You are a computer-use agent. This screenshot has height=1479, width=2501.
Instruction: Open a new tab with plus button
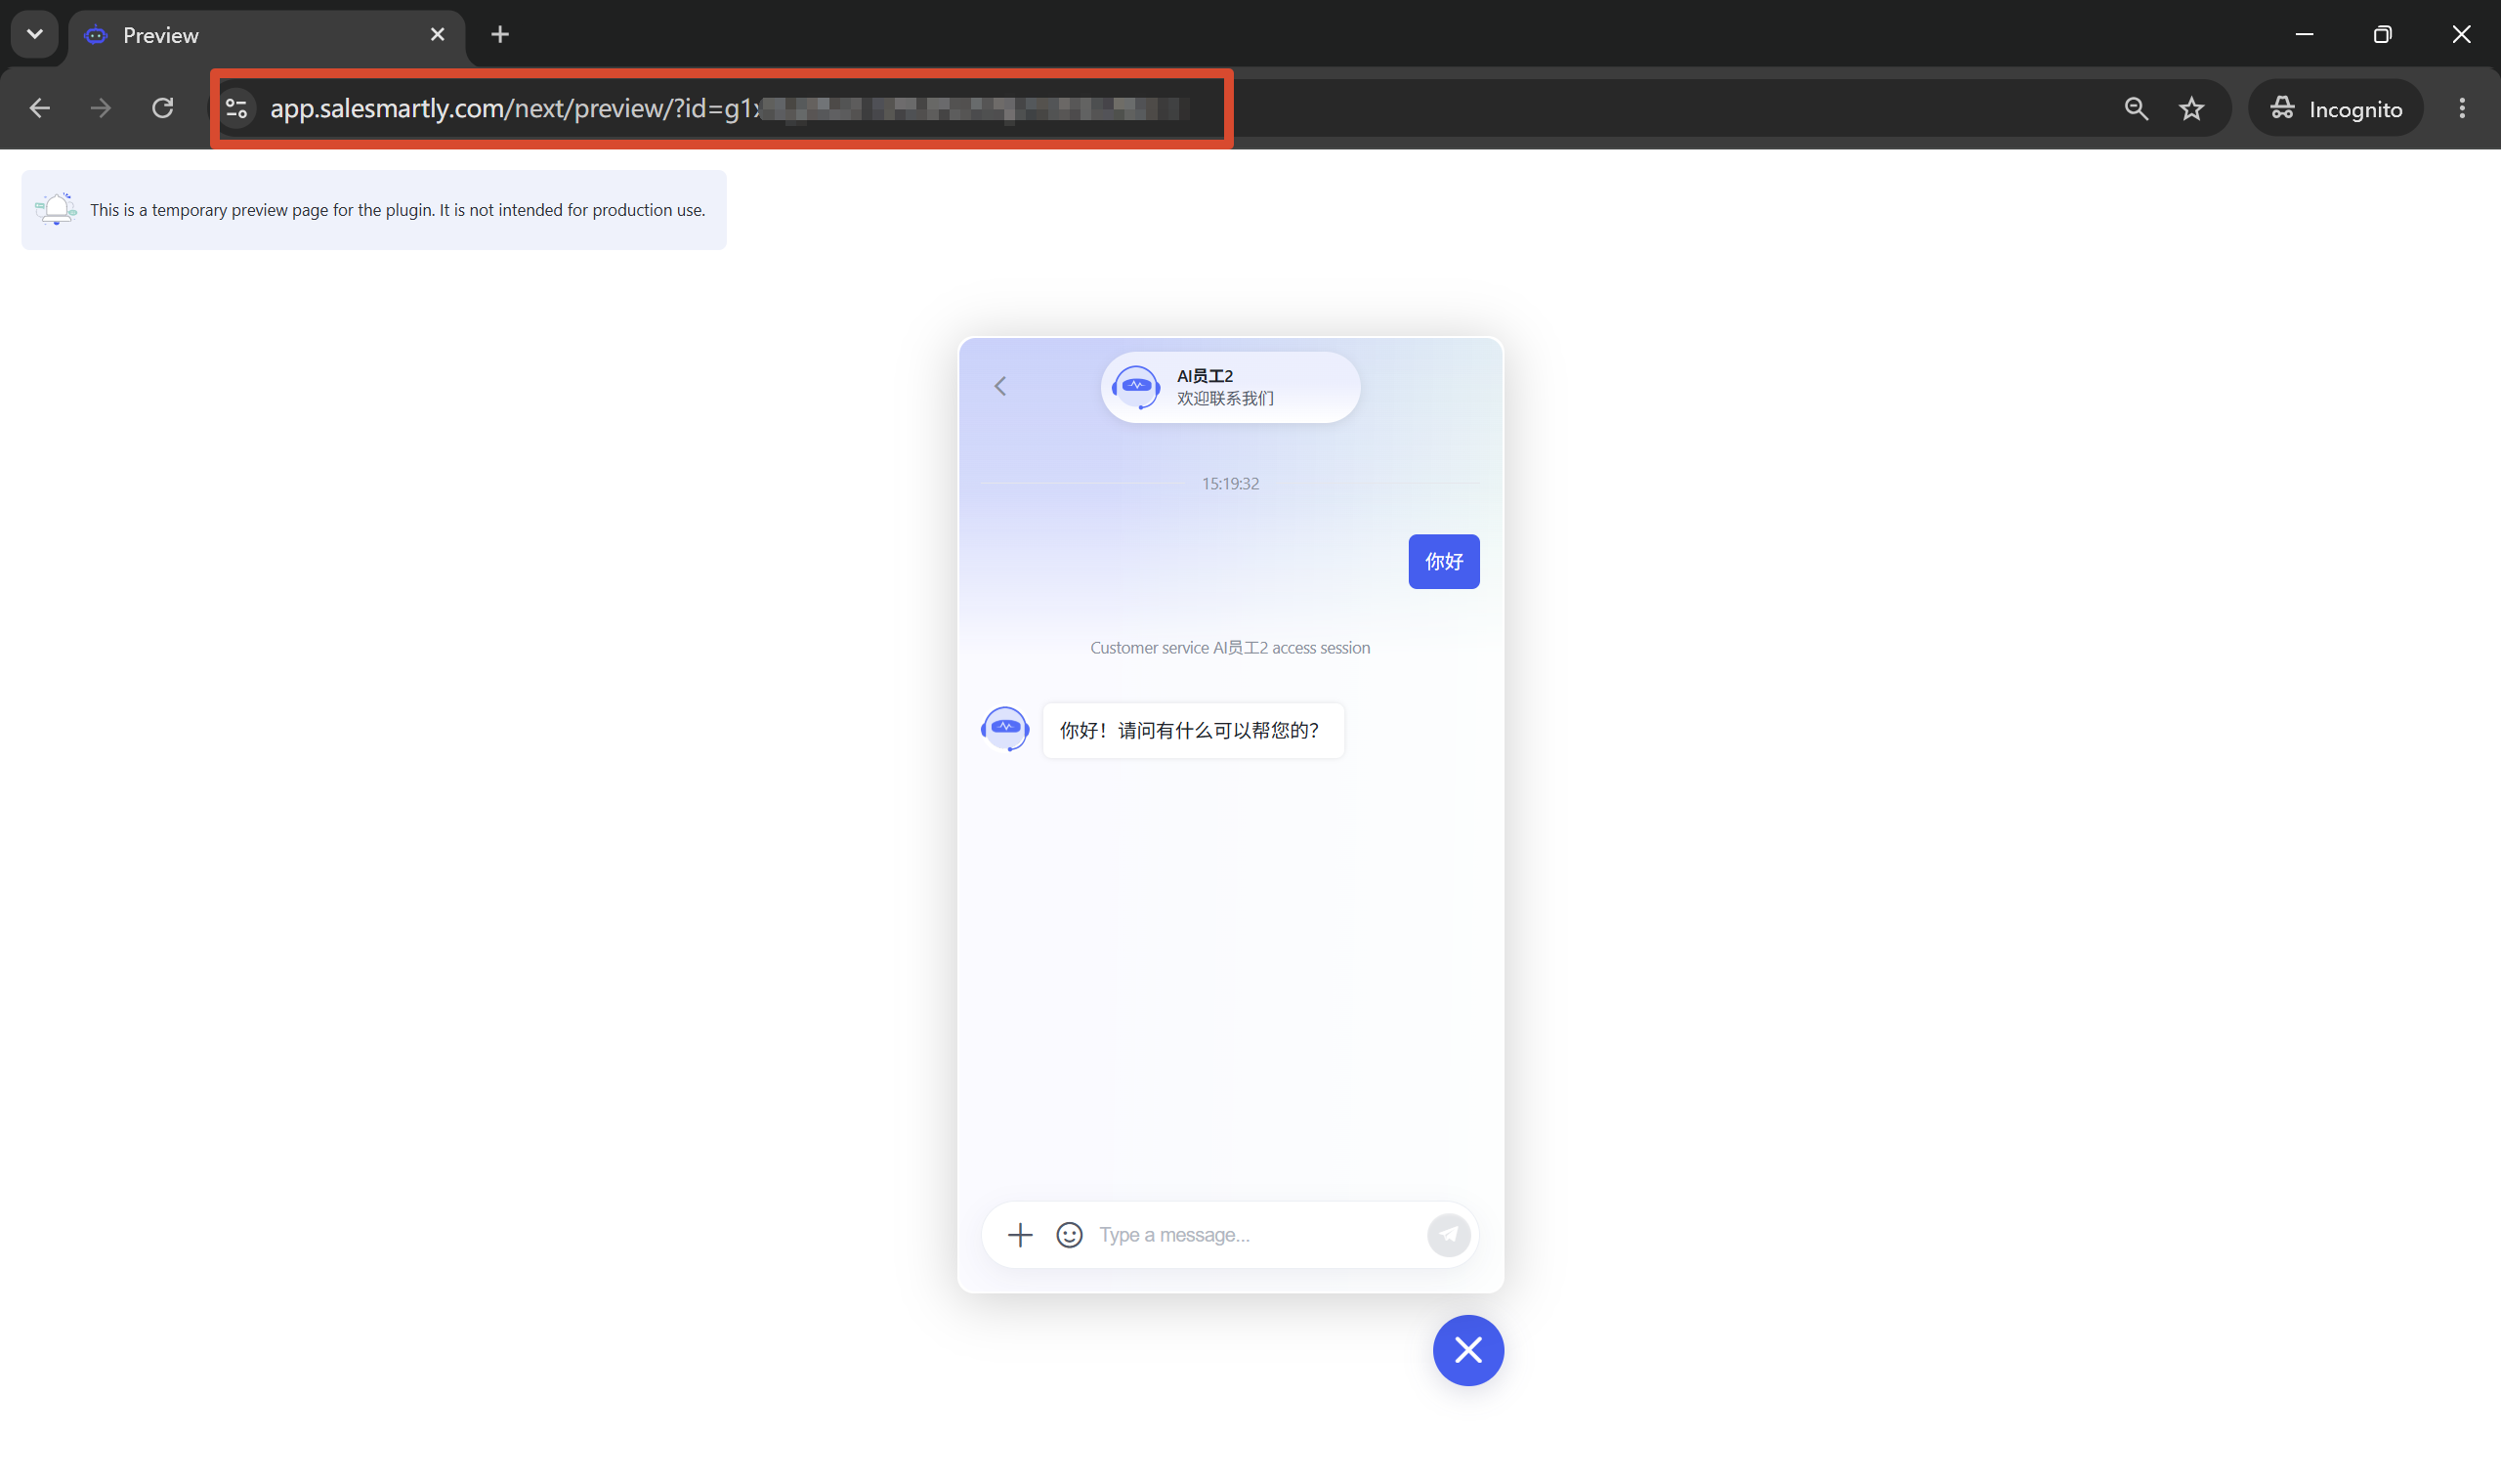pyautogui.click(x=500, y=35)
